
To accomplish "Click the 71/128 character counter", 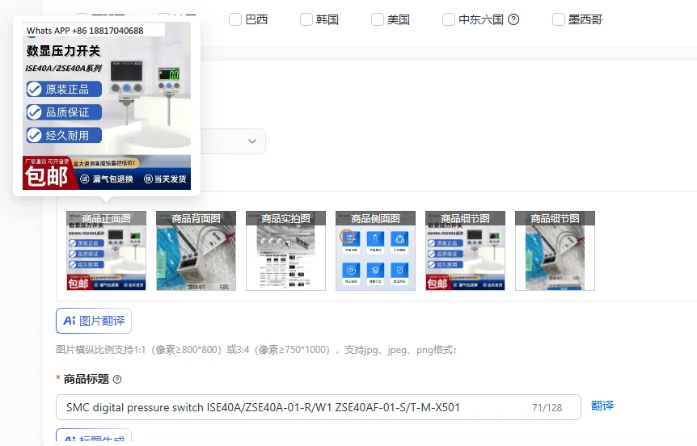I will click(x=547, y=408).
